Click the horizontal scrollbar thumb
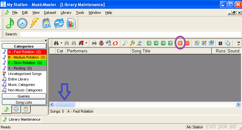 [65, 105]
